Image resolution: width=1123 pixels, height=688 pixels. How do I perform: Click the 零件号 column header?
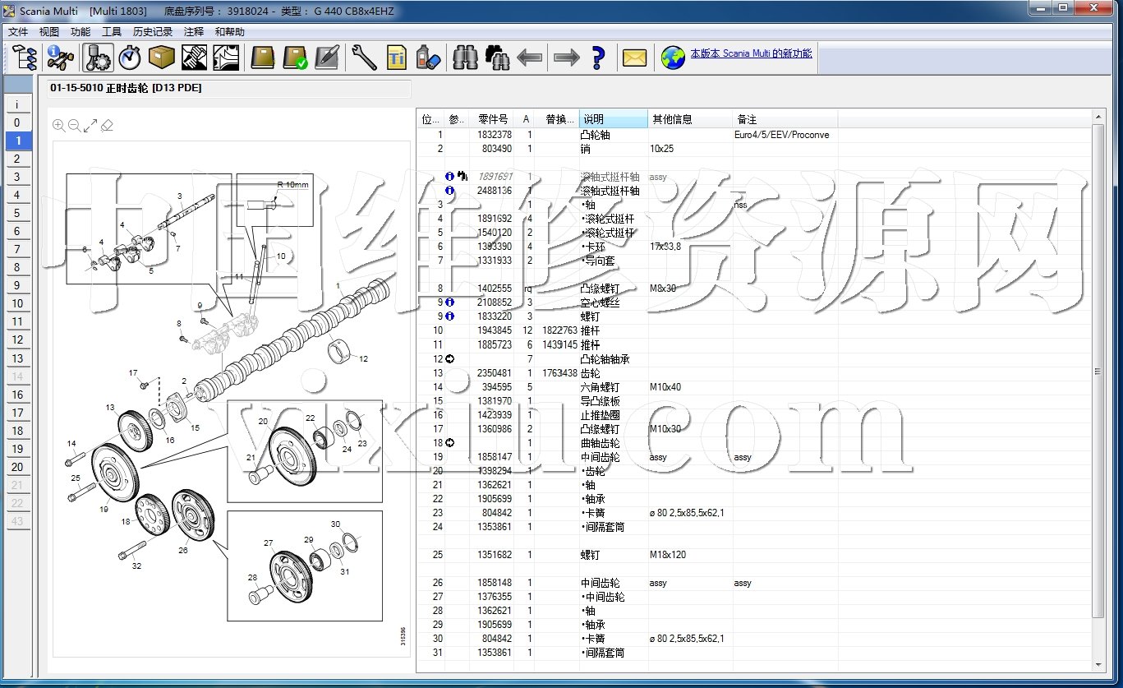493,119
